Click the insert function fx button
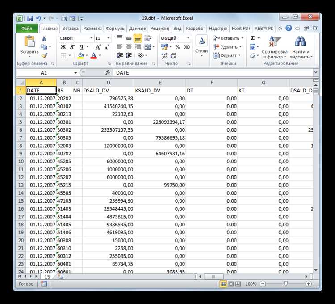The image size is (335, 304). pyautogui.click(x=108, y=73)
